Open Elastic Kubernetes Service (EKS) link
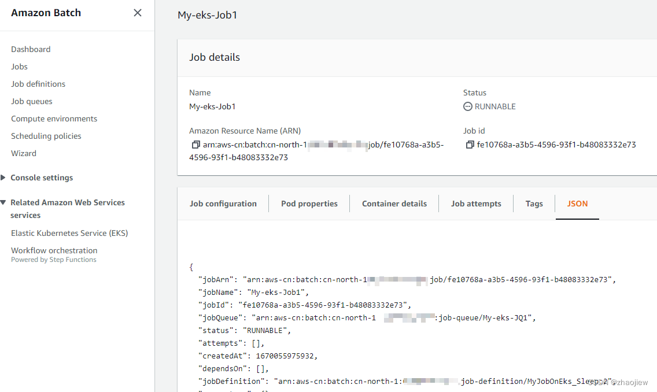 click(69, 233)
